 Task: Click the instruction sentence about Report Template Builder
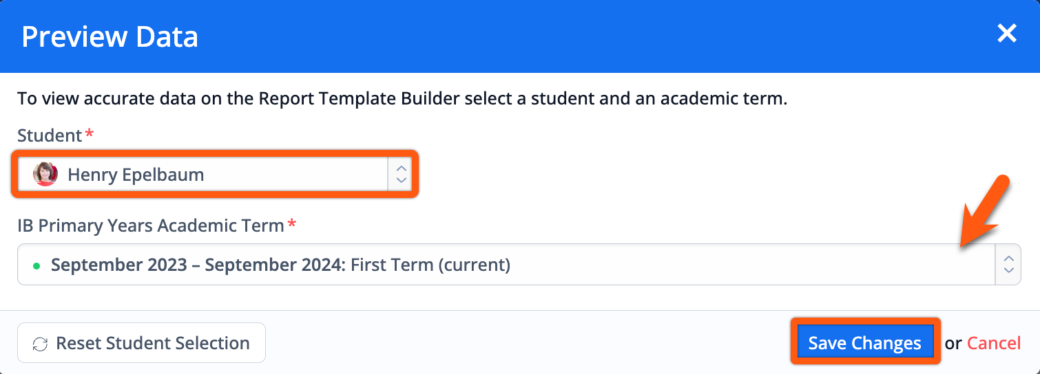tap(402, 98)
